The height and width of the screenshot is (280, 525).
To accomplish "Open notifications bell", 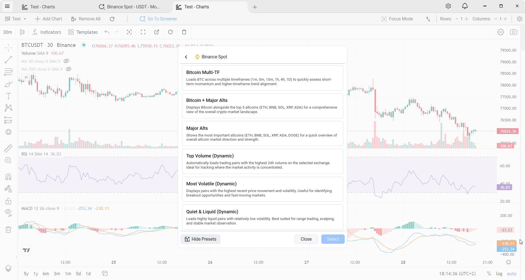I will pyautogui.click(x=465, y=6).
